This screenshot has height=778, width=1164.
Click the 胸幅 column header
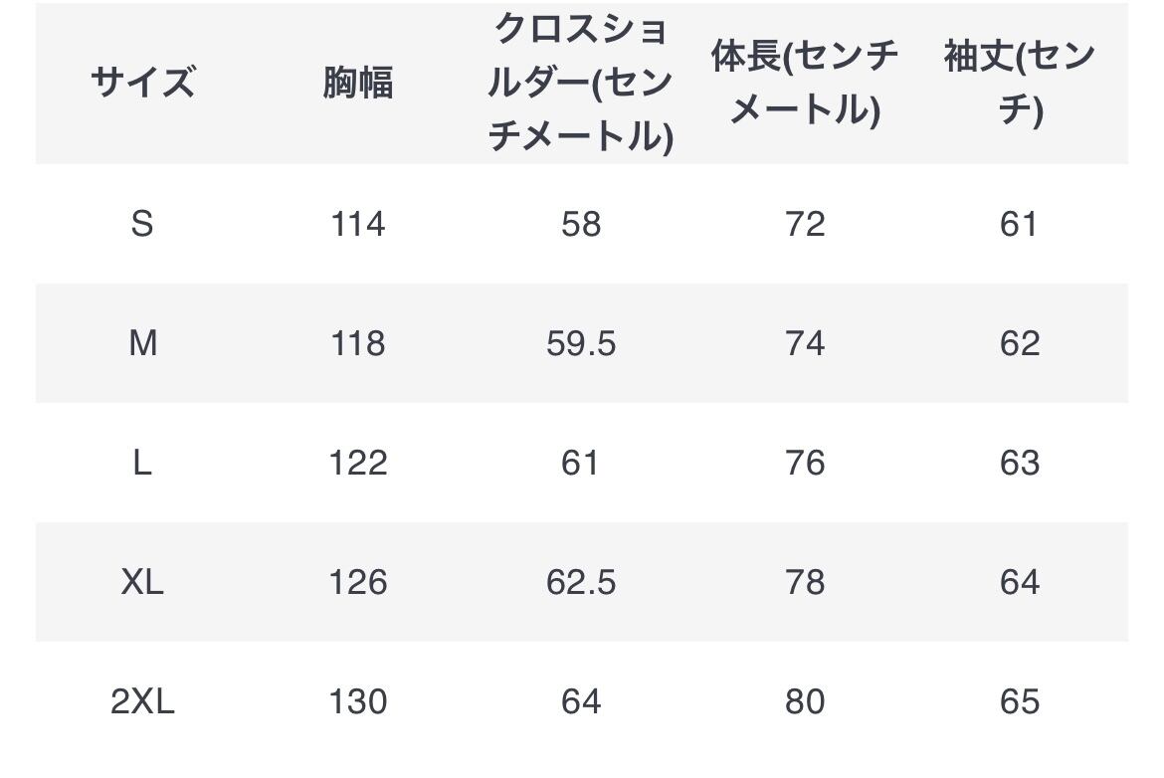tap(357, 83)
